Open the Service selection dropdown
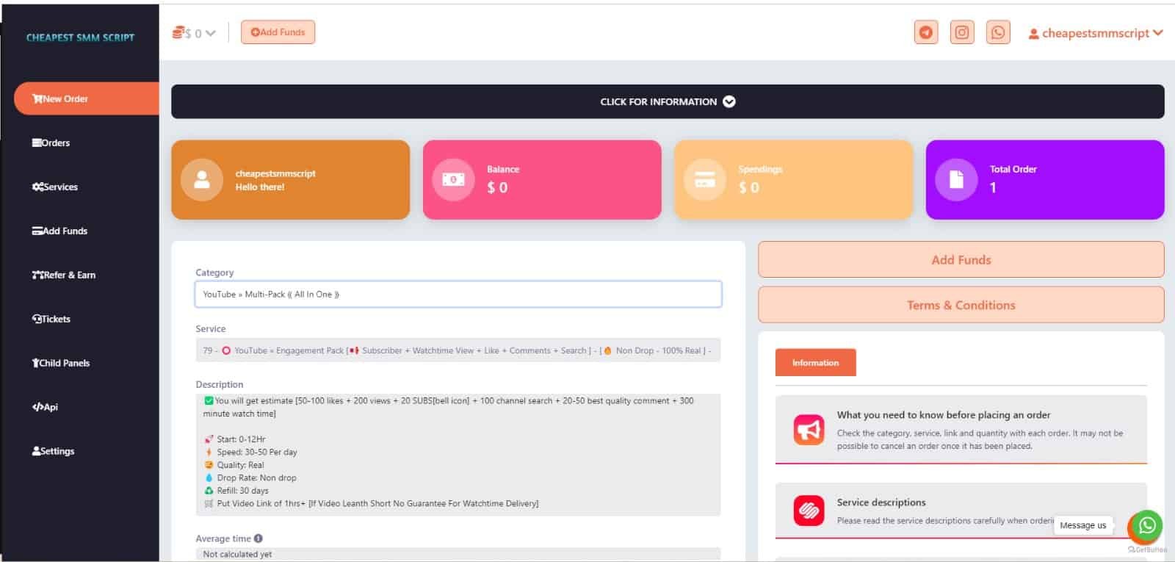This screenshot has width=1175, height=562. coord(458,350)
